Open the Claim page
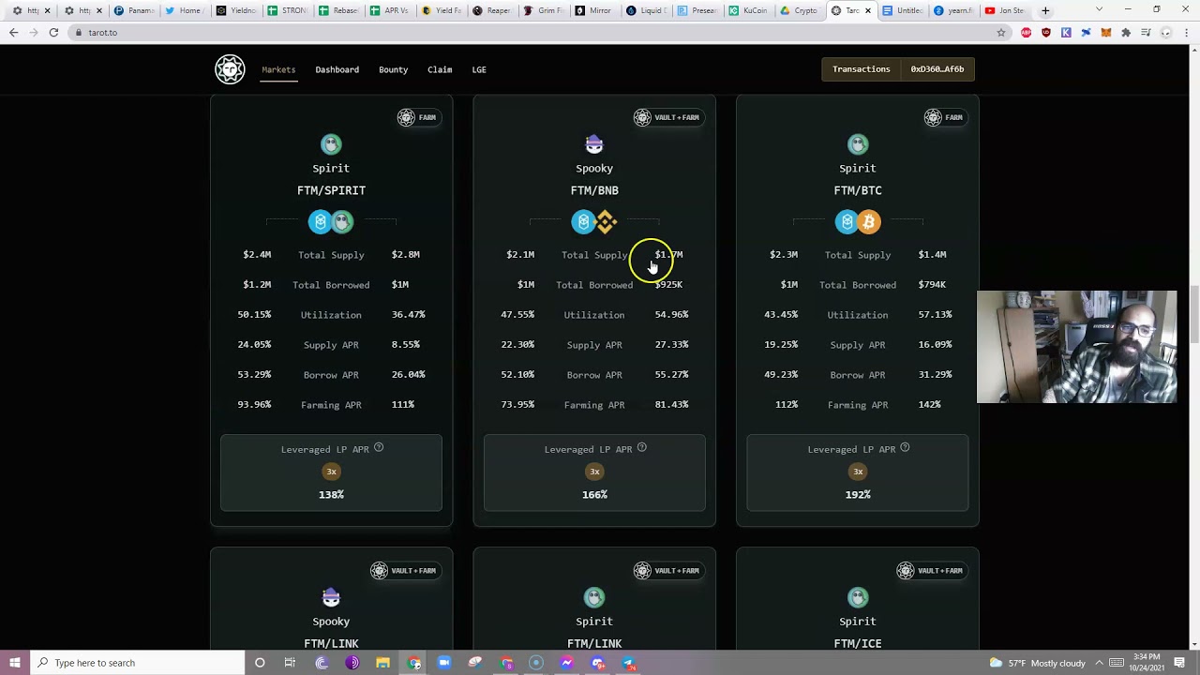Screen dimensions: 1200x675 pos(440,69)
